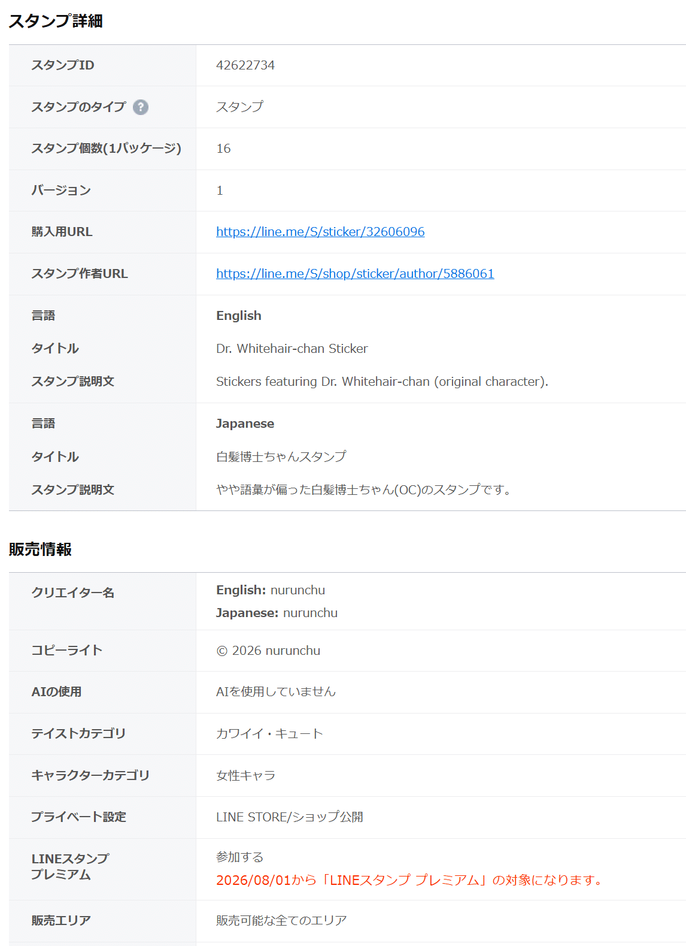Click the カワイイ・キュート taste category value

pos(269,734)
